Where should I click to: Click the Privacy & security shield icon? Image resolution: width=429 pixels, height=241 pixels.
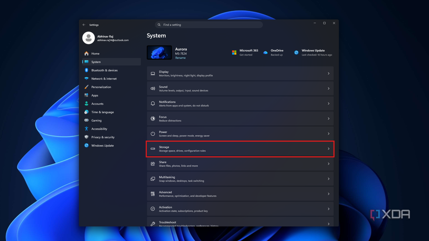86,137
